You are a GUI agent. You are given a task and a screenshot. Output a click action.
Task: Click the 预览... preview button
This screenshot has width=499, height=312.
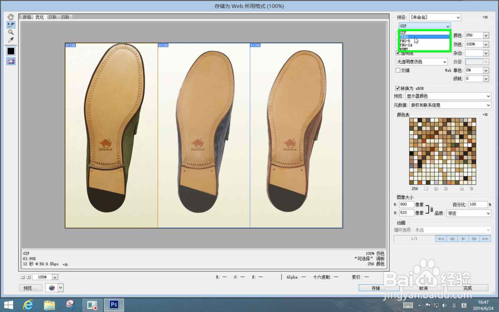(x=30, y=288)
